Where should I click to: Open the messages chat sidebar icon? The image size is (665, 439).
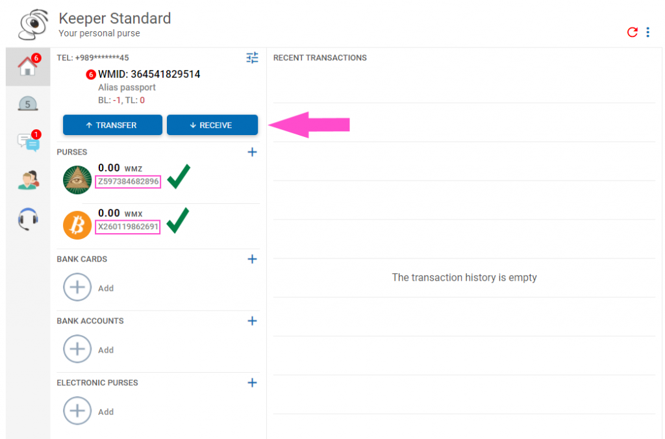click(28, 142)
